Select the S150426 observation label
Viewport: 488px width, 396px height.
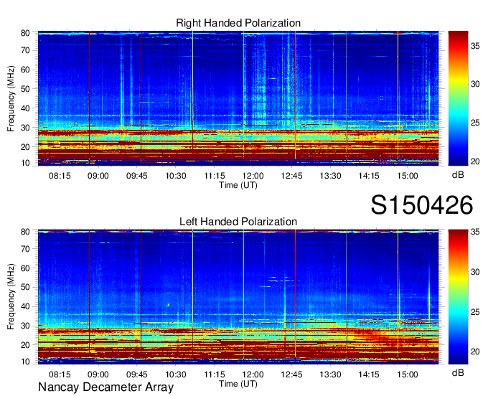tap(422, 205)
